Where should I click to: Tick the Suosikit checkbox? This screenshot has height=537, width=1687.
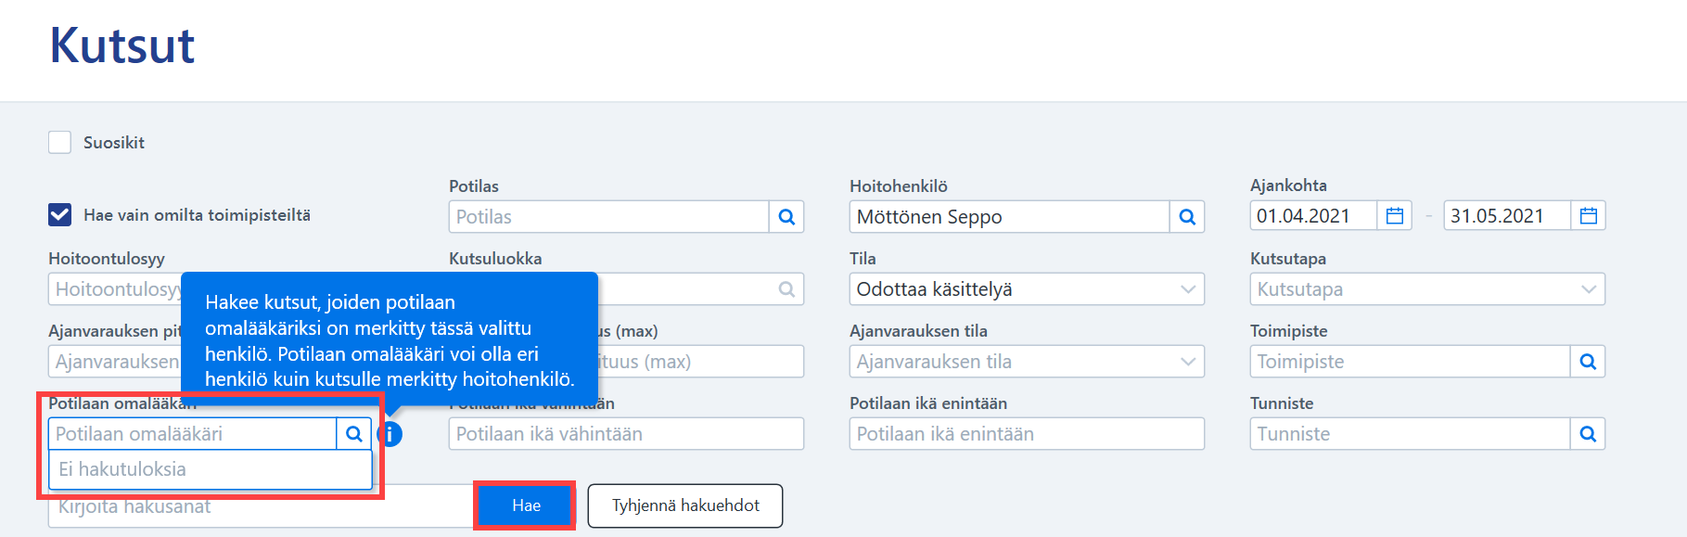click(59, 143)
